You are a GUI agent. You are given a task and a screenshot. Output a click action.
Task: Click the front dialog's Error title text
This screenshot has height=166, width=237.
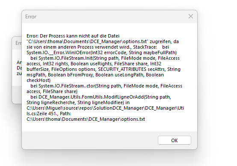(31, 17)
